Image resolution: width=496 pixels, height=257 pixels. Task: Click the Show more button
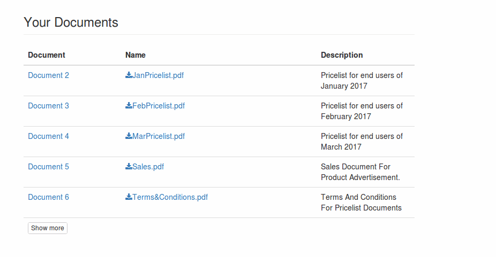click(x=48, y=228)
